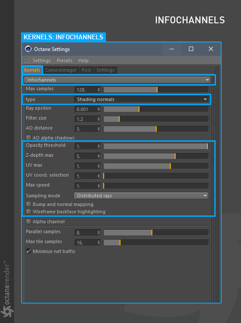Image resolution: width=241 pixels, height=323 pixels.
Task: Click the Ray epsilon value field
Action: [x=86, y=109]
